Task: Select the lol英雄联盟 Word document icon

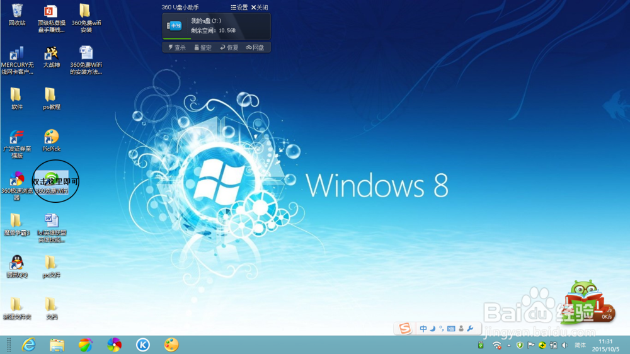Action: pos(52,228)
